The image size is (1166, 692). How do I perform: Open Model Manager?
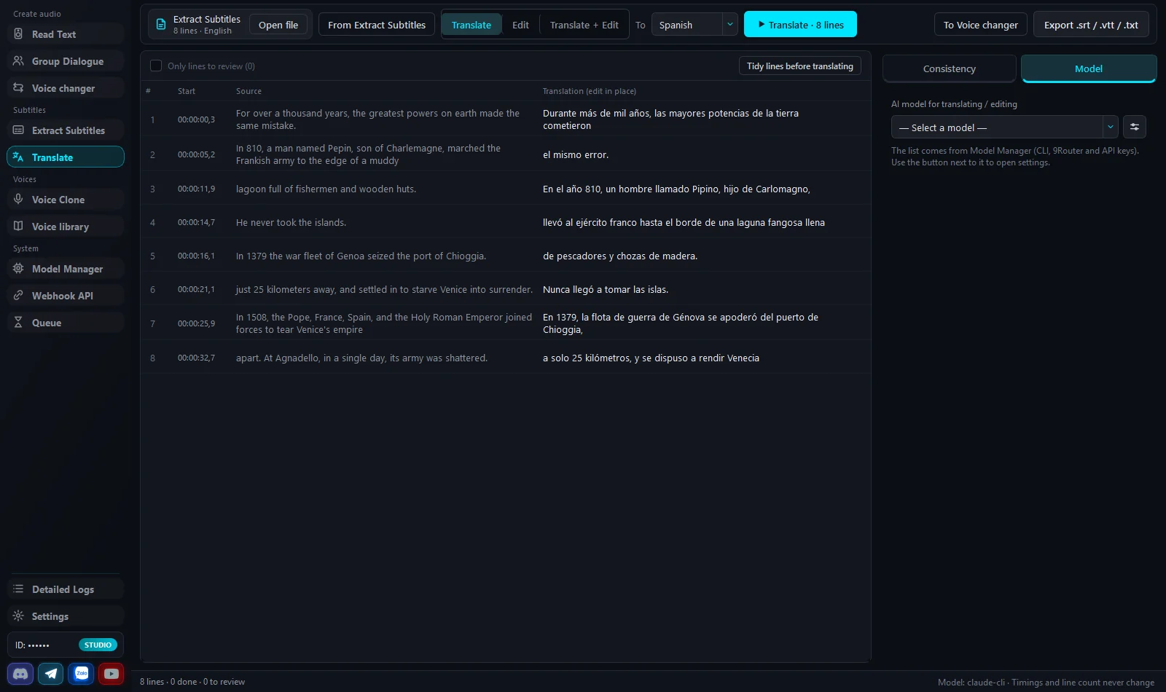(x=66, y=269)
